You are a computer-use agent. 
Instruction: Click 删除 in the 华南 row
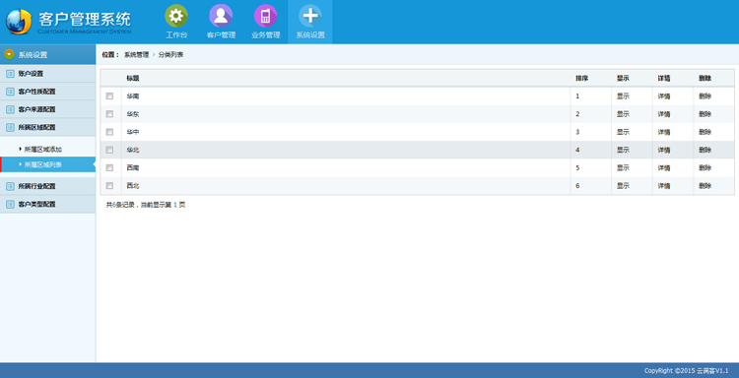(705, 96)
